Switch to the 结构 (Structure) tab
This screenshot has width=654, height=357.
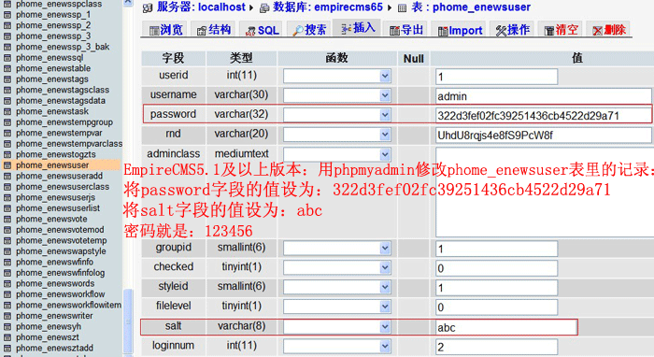(x=213, y=30)
